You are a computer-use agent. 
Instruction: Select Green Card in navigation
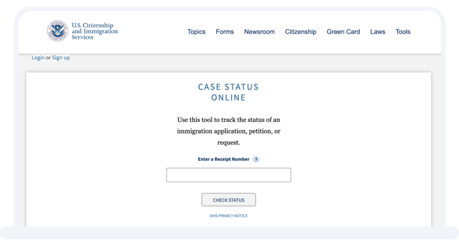(x=343, y=32)
